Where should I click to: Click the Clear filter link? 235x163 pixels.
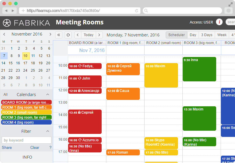35,147
